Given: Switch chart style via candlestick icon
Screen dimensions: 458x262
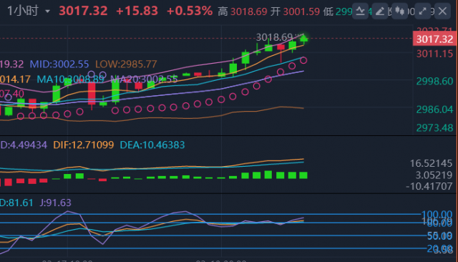Looking at the screenshot, I should pyautogui.click(x=399, y=11).
